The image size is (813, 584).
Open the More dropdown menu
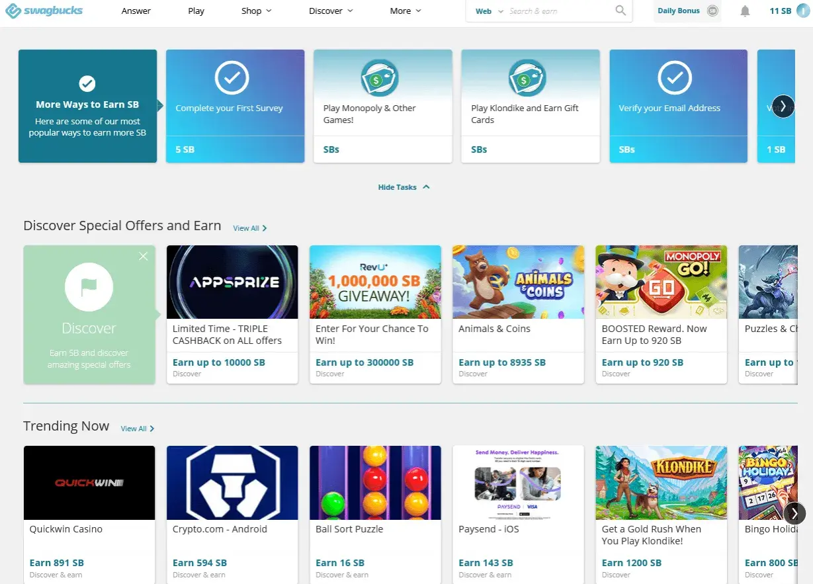[x=406, y=11]
